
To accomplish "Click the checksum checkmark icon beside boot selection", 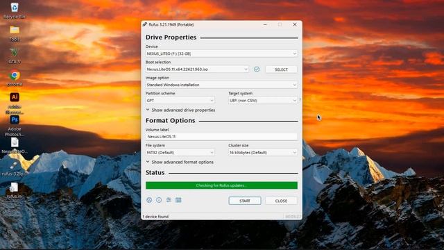I will (x=257, y=69).
